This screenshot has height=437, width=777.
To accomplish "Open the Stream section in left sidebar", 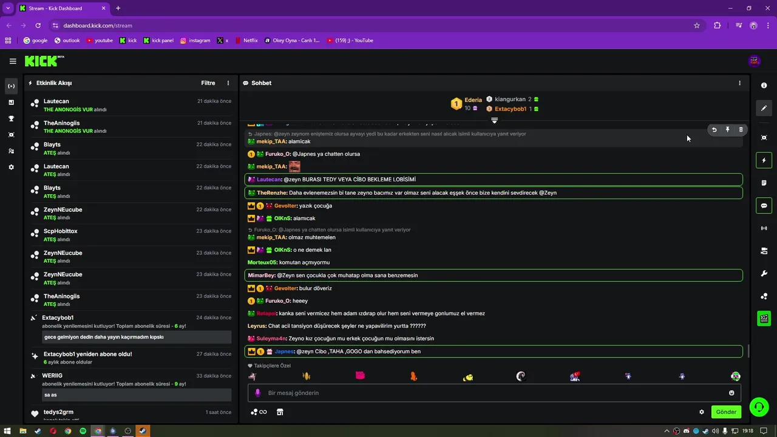I will tap(11, 86).
